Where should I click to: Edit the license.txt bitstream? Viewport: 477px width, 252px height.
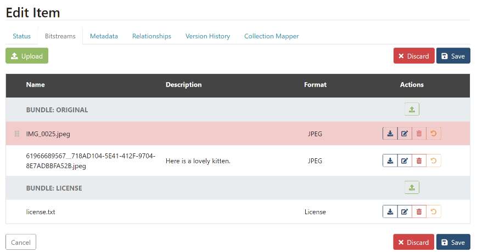(x=405, y=212)
